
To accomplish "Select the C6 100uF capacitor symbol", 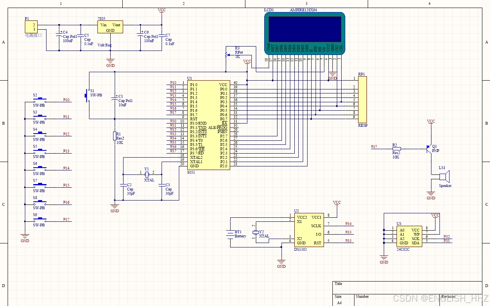I will (140, 35).
